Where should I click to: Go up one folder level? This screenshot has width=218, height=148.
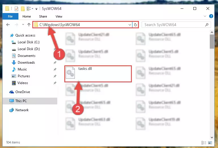(x=29, y=25)
